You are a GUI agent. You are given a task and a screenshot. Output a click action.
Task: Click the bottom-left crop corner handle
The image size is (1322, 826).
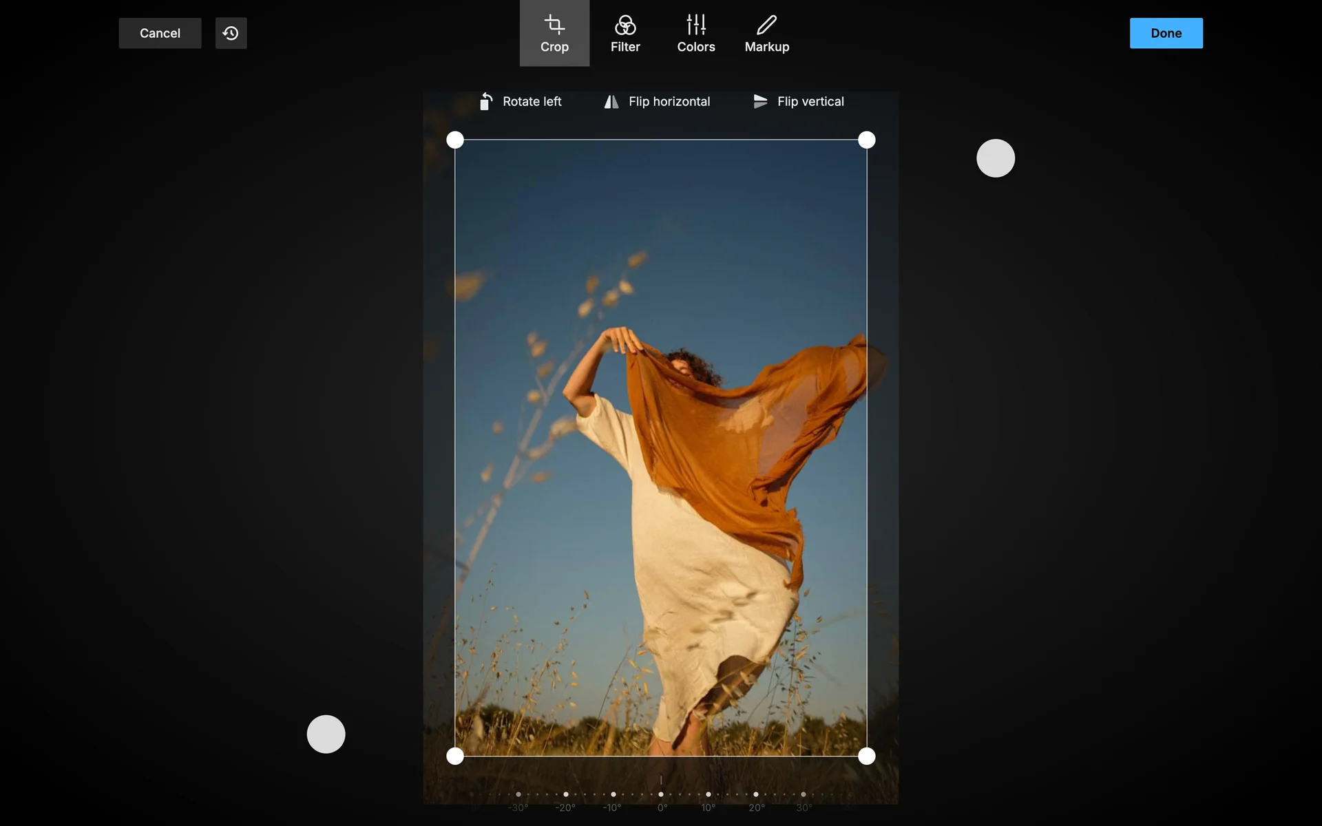(x=455, y=756)
